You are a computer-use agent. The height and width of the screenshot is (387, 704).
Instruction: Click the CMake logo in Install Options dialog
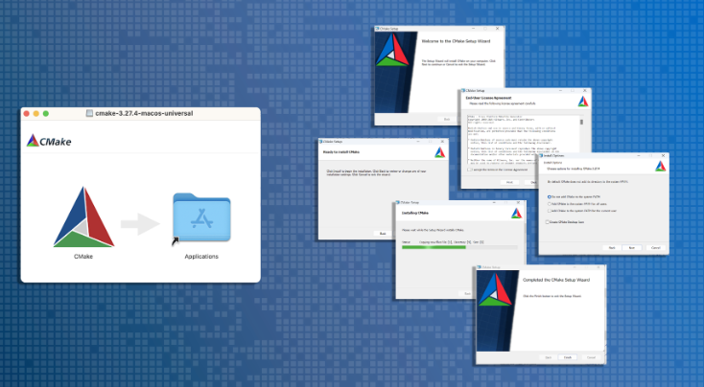661,167
